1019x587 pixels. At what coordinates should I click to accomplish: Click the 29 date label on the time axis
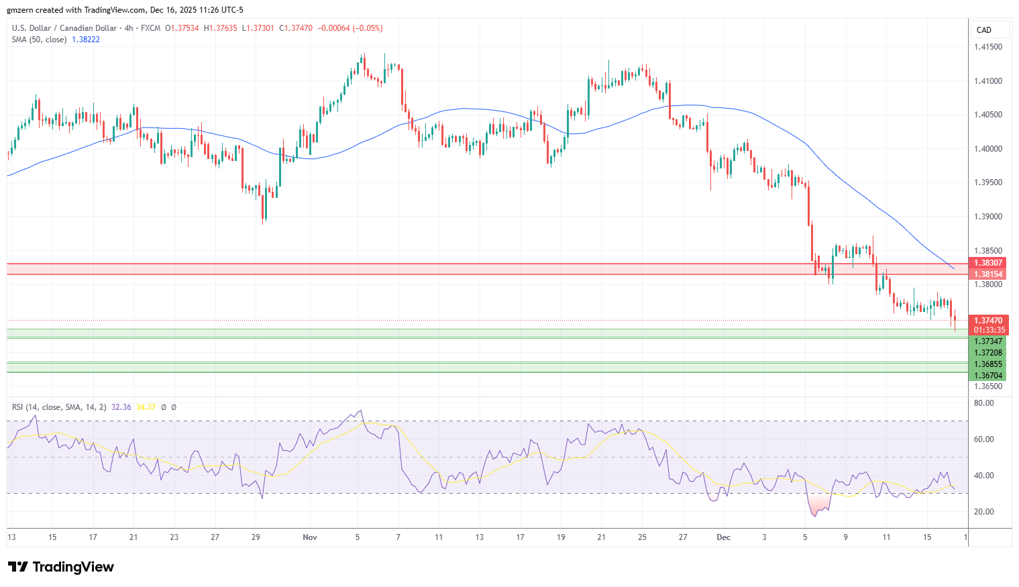click(x=256, y=537)
